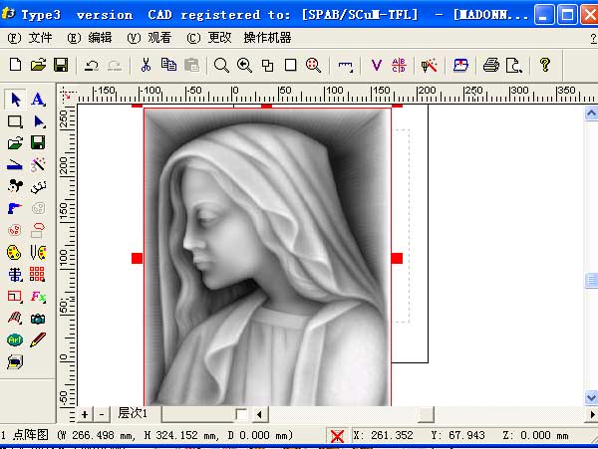The width and height of the screenshot is (598, 449).
Task: Click right red selection handle
Action: 397,258
